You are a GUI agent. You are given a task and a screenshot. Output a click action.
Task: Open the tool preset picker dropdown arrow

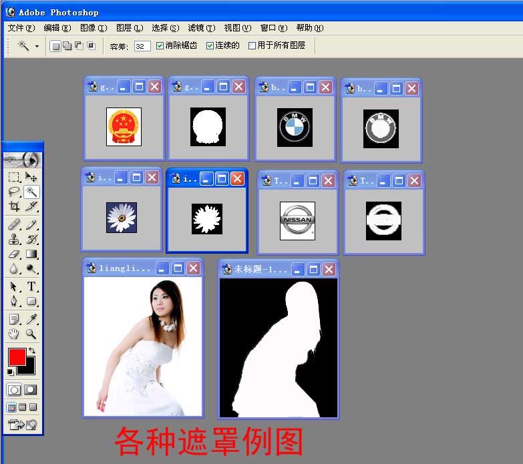pos(37,46)
